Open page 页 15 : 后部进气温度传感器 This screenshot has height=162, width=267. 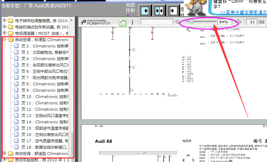point(45,128)
